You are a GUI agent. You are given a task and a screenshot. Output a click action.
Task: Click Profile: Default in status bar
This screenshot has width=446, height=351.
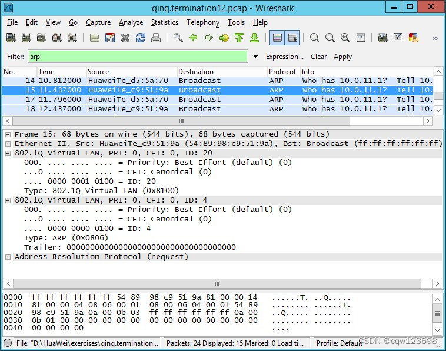[x=340, y=343]
